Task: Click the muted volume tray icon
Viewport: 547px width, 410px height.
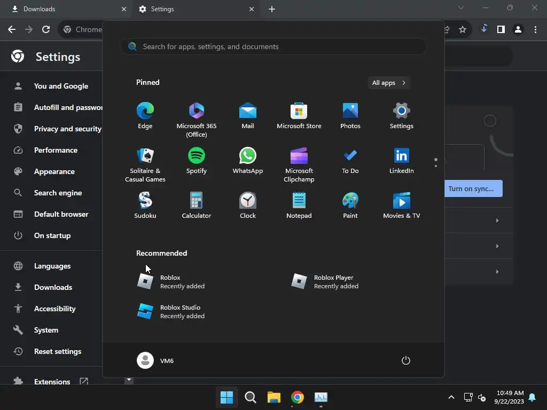Action: pos(482,397)
